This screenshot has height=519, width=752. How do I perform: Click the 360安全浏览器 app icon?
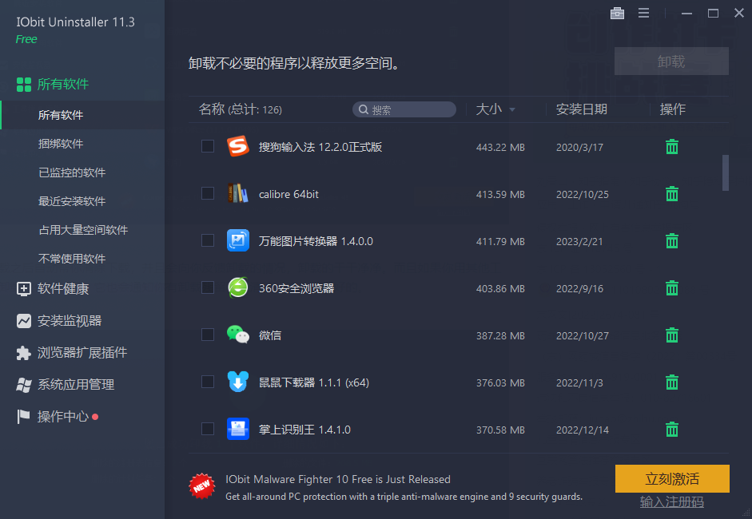(238, 287)
